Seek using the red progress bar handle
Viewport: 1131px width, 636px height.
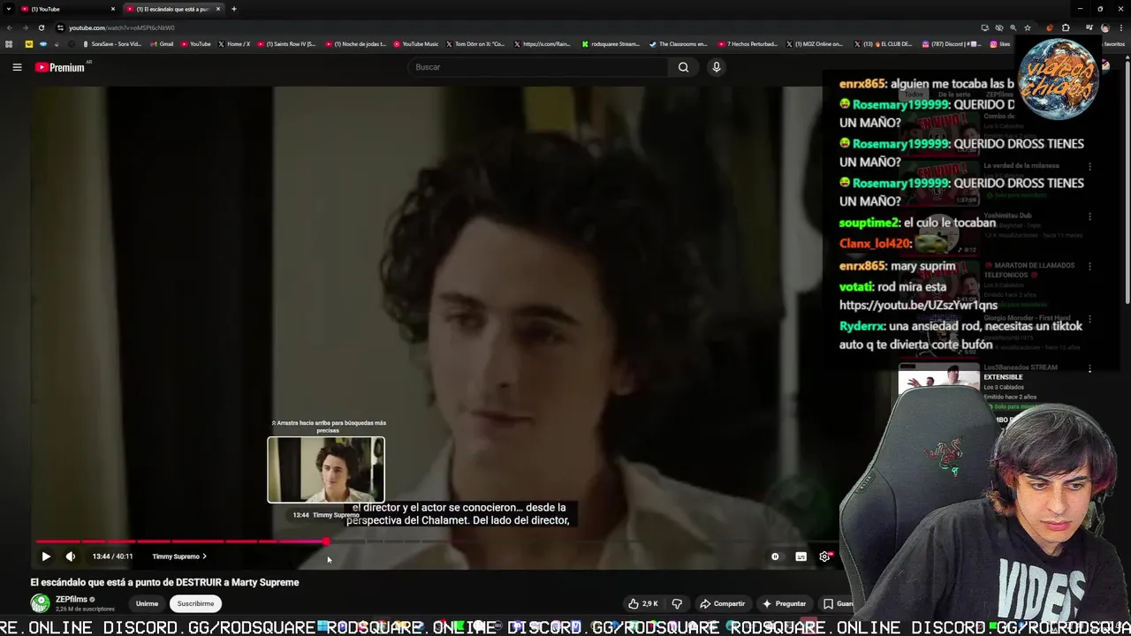(326, 541)
